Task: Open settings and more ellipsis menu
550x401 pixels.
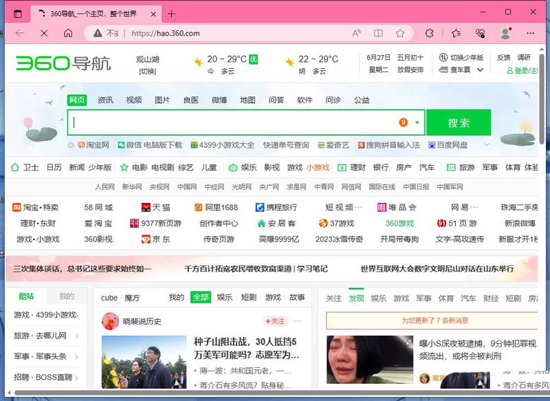Action: point(530,33)
